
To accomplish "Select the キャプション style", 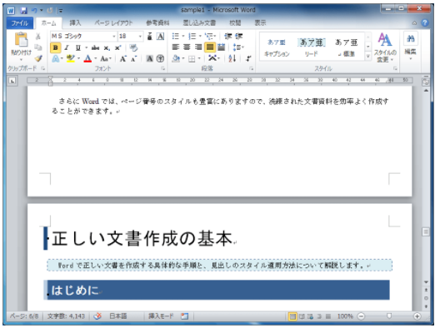I will pyautogui.click(x=277, y=47).
